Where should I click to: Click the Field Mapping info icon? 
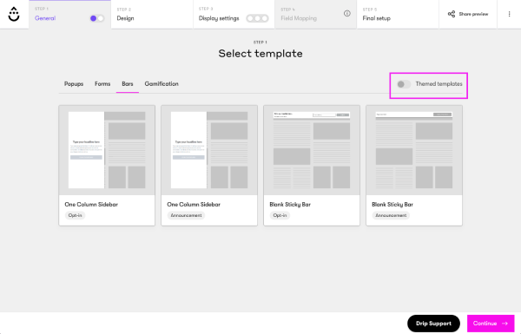pos(346,13)
